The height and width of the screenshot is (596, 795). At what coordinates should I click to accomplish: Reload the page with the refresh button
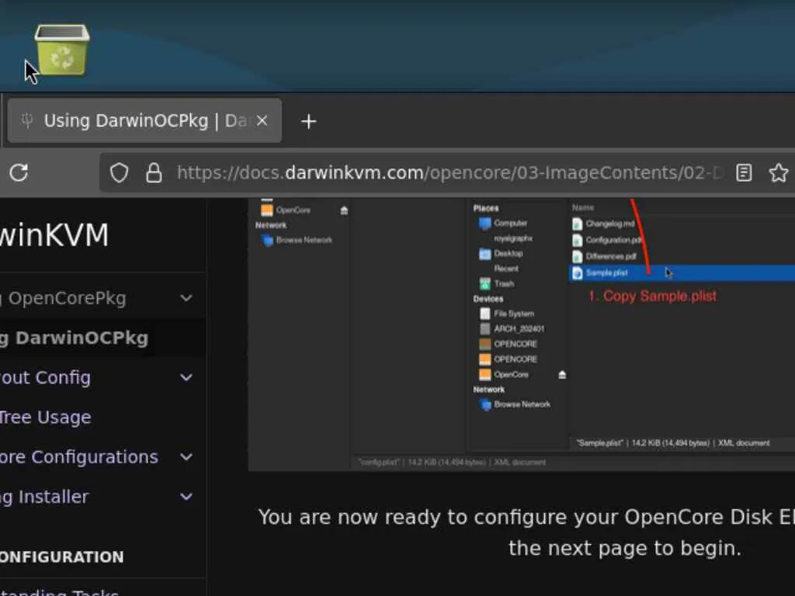(19, 173)
